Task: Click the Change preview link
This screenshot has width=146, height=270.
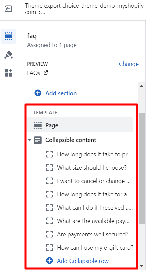Action: 129,64
